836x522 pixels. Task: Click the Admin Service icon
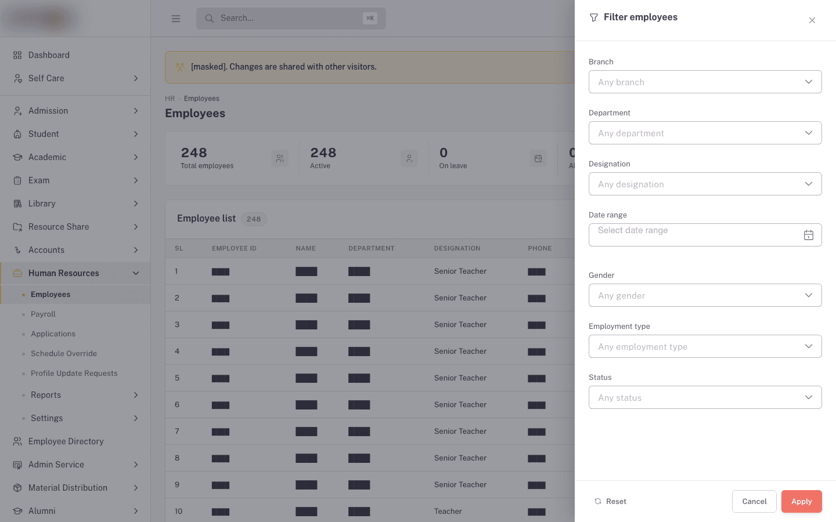17,465
